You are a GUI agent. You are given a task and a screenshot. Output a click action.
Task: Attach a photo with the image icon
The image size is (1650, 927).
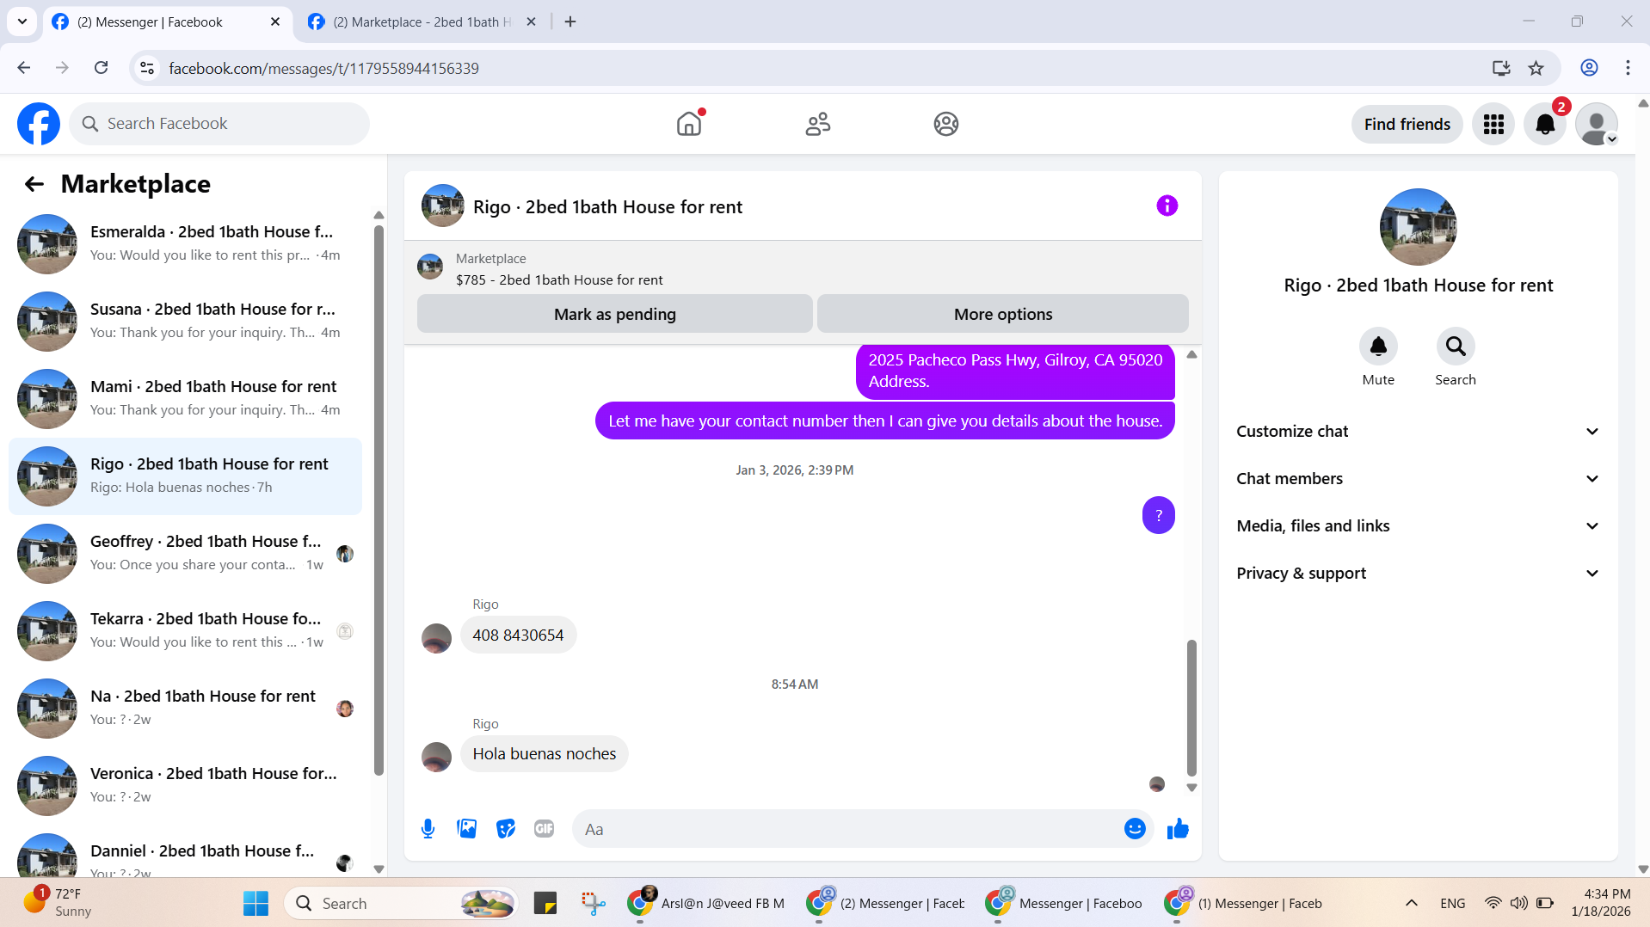pos(466,829)
